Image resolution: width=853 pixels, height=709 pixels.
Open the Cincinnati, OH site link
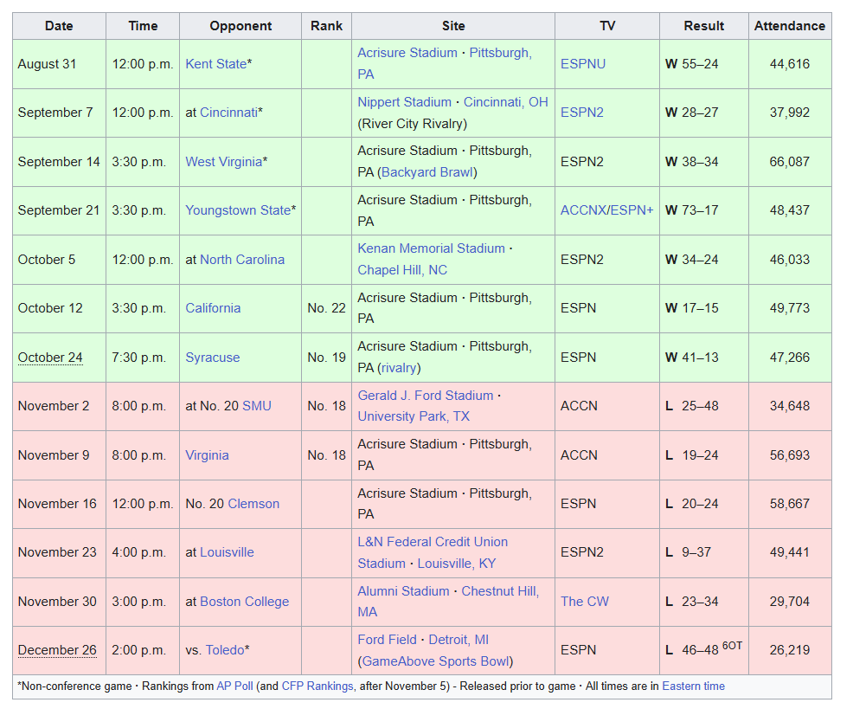click(505, 102)
